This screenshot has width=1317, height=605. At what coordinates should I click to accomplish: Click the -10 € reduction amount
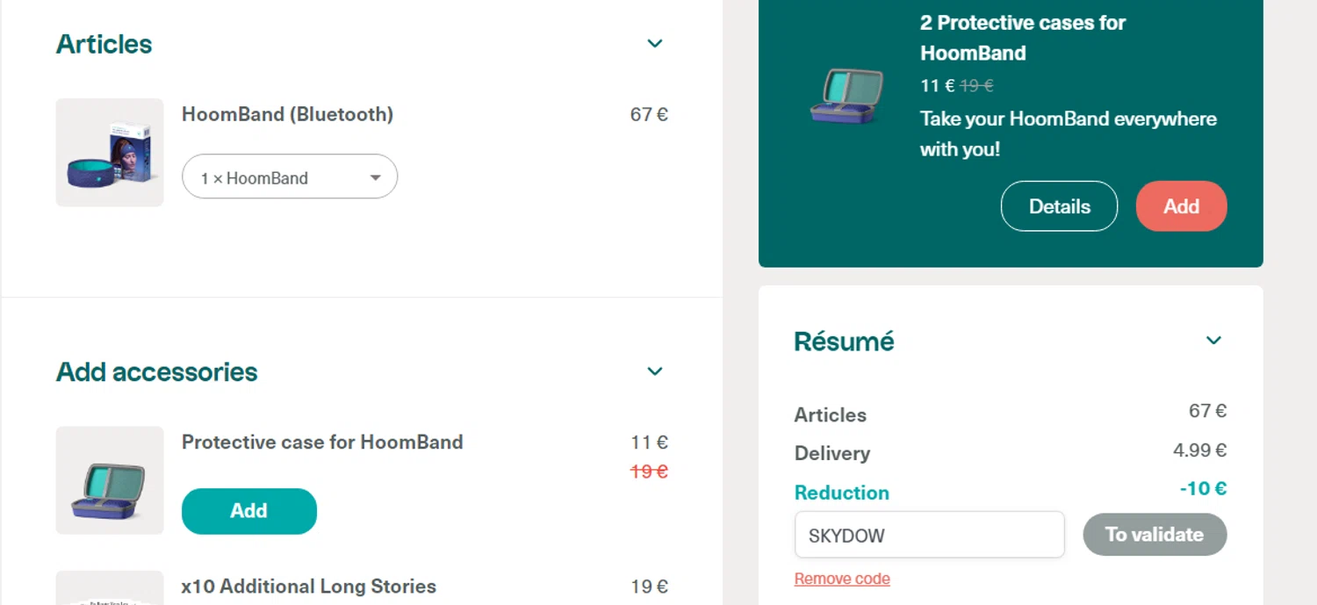tap(1203, 488)
